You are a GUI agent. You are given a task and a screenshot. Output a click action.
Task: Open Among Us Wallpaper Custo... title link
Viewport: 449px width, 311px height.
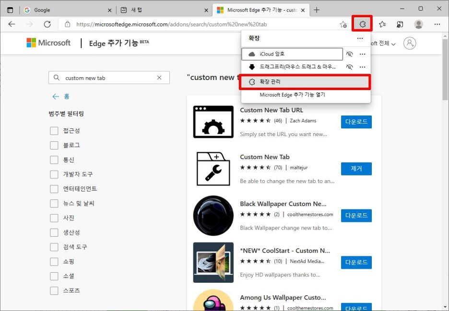tap(283, 298)
